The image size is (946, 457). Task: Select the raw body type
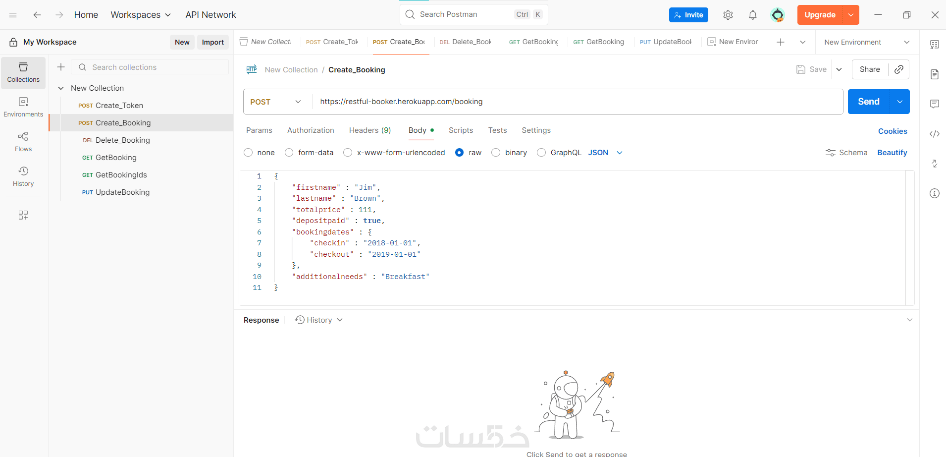(x=459, y=153)
